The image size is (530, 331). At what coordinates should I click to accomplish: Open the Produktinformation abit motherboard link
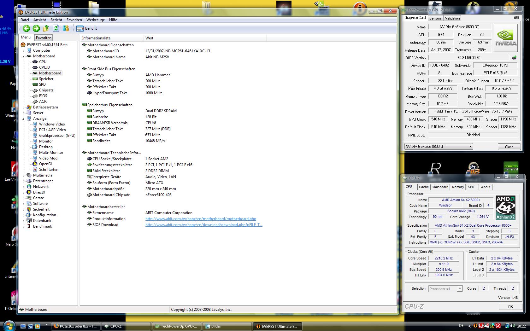pyautogui.click(x=201, y=219)
